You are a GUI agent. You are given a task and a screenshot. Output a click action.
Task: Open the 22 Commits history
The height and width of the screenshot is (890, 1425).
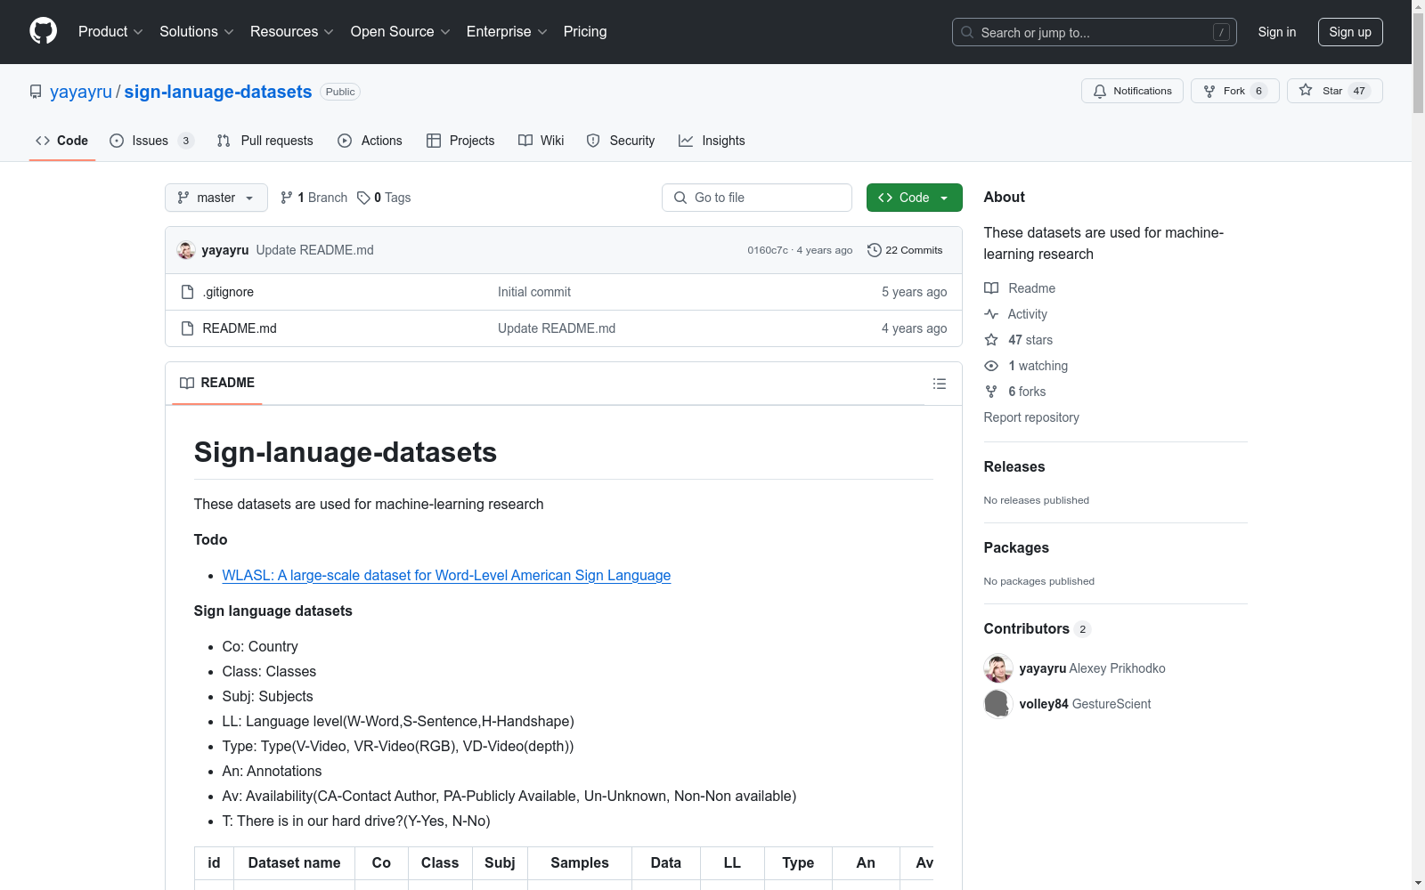905,250
